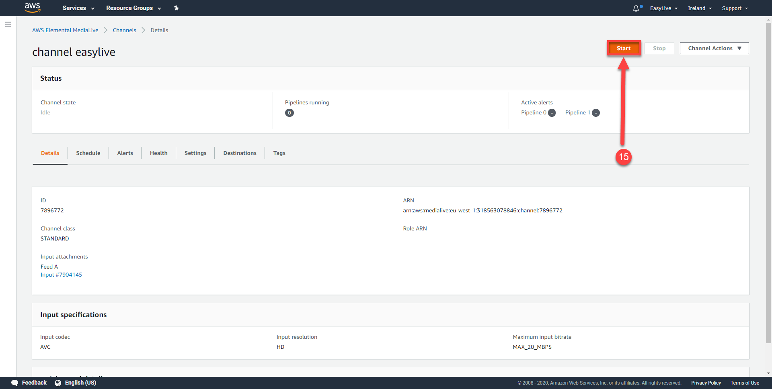Viewport: 772px width, 389px height.
Task: Open the Services dropdown menu
Action: click(x=78, y=8)
